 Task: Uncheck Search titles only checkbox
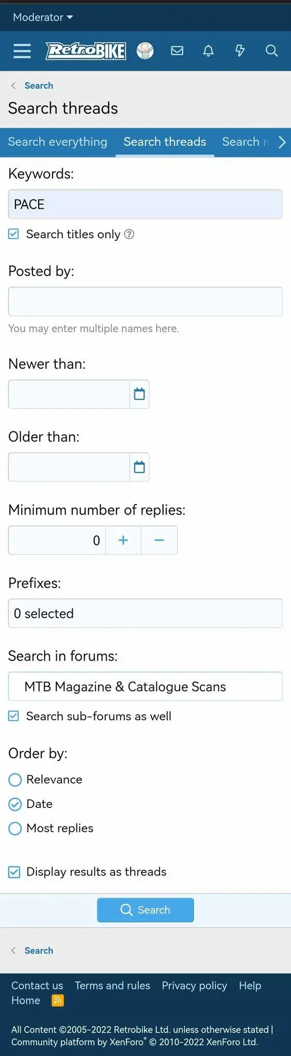pyautogui.click(x=14, y=234)
